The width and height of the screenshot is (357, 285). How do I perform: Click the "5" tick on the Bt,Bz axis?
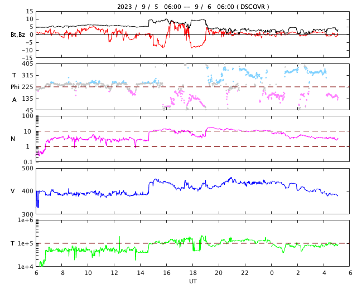pos(31,27)
